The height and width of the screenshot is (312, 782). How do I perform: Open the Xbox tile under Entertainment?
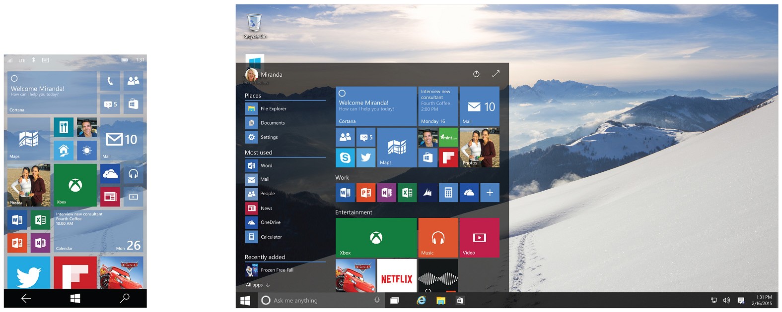pos(376,238)
